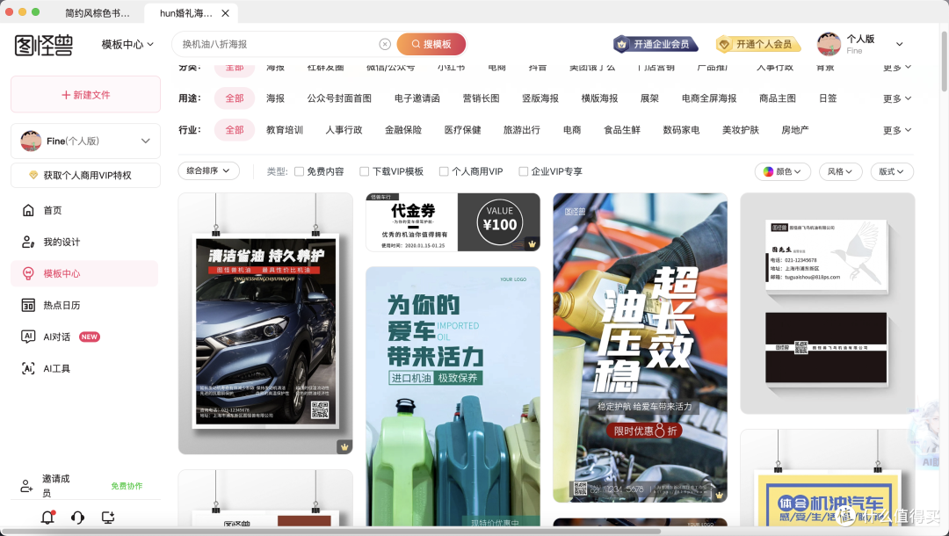Toggle 个人商用VIP checkbox
The width and height of the screenshot is (949, 536).
coord(444,172)
